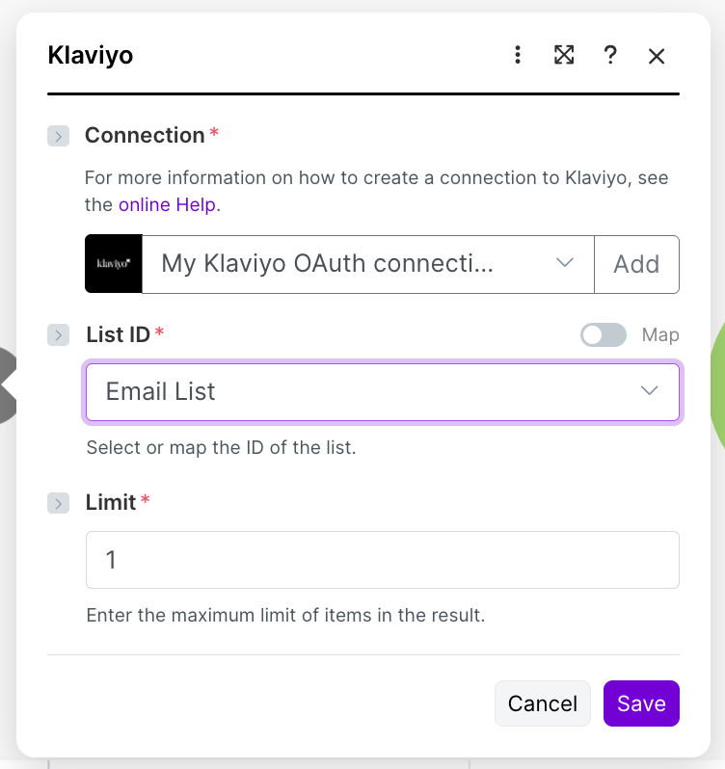
Task: Expand the Connection field details
Action: pos(59,136)
